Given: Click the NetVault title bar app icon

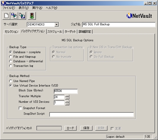Looking at the screenshot, I should 3,3.
